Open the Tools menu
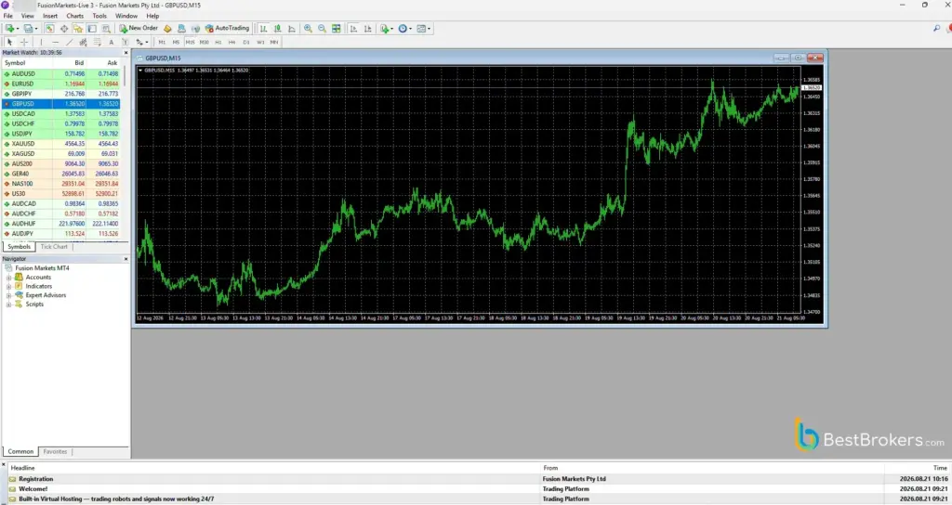This screenshot has width=952, height=505. click(x=99, y=16)
